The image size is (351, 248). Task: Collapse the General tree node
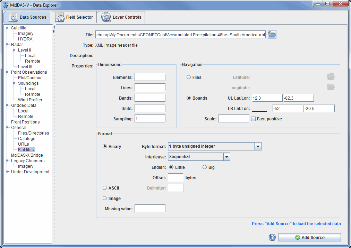point(7,128)
